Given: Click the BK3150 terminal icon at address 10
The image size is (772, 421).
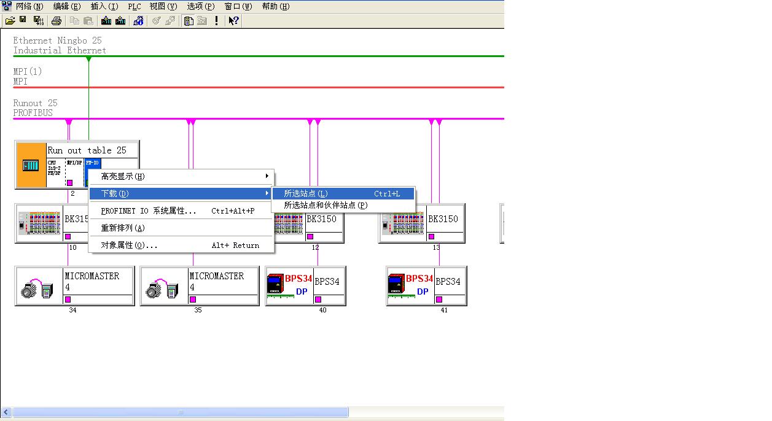Looking at the screenshot, I should (x=39, y=223).
